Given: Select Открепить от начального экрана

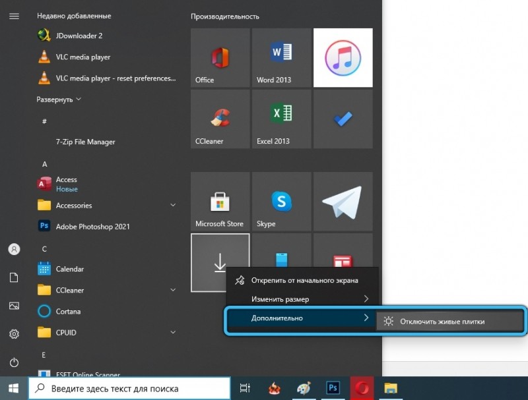Looking at the screenshot, I should coord(302,280).
